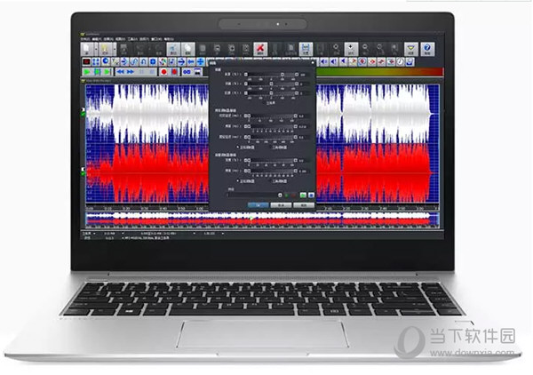Viewport: 533px width, 375px height.
Task: Click the overview waveform strip below main waveform
Action: point(262,219)
